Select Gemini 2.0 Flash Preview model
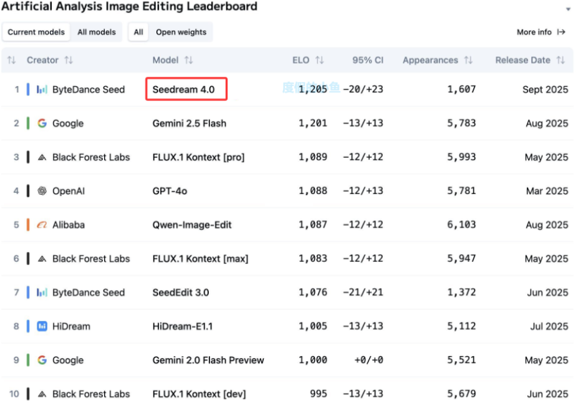Screen dimensions: 581x406 click(x=208, y=360)
